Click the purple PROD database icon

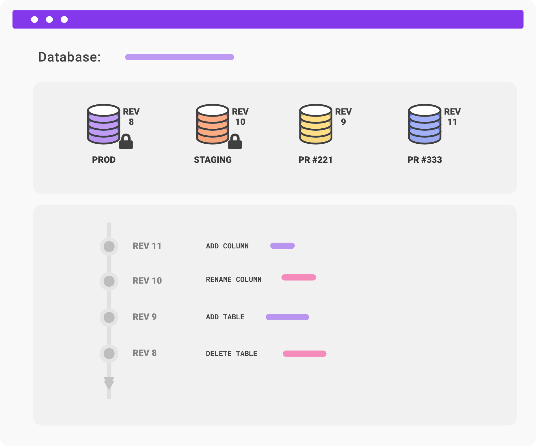click(x=103, y=124)
